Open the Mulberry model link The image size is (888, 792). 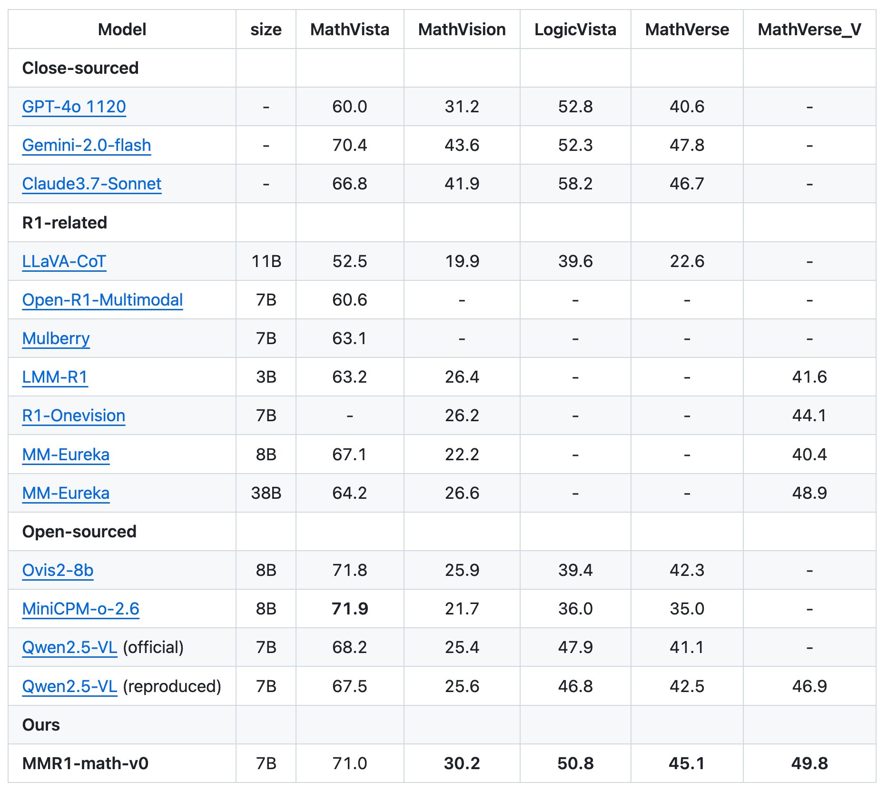point(56,338)
